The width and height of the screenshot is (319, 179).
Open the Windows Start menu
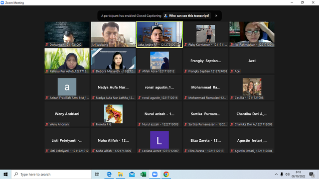point(5,175)
